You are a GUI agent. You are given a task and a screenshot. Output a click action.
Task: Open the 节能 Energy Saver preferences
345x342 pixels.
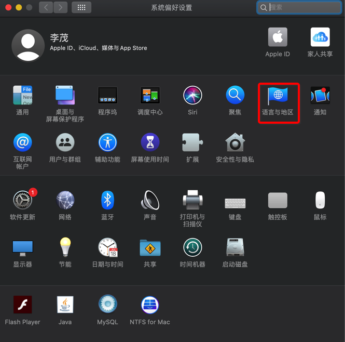tap(65, 247)
